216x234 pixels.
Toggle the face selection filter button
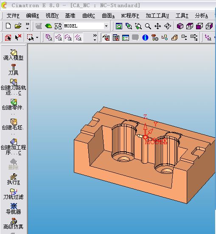click(x=59, y=37)
